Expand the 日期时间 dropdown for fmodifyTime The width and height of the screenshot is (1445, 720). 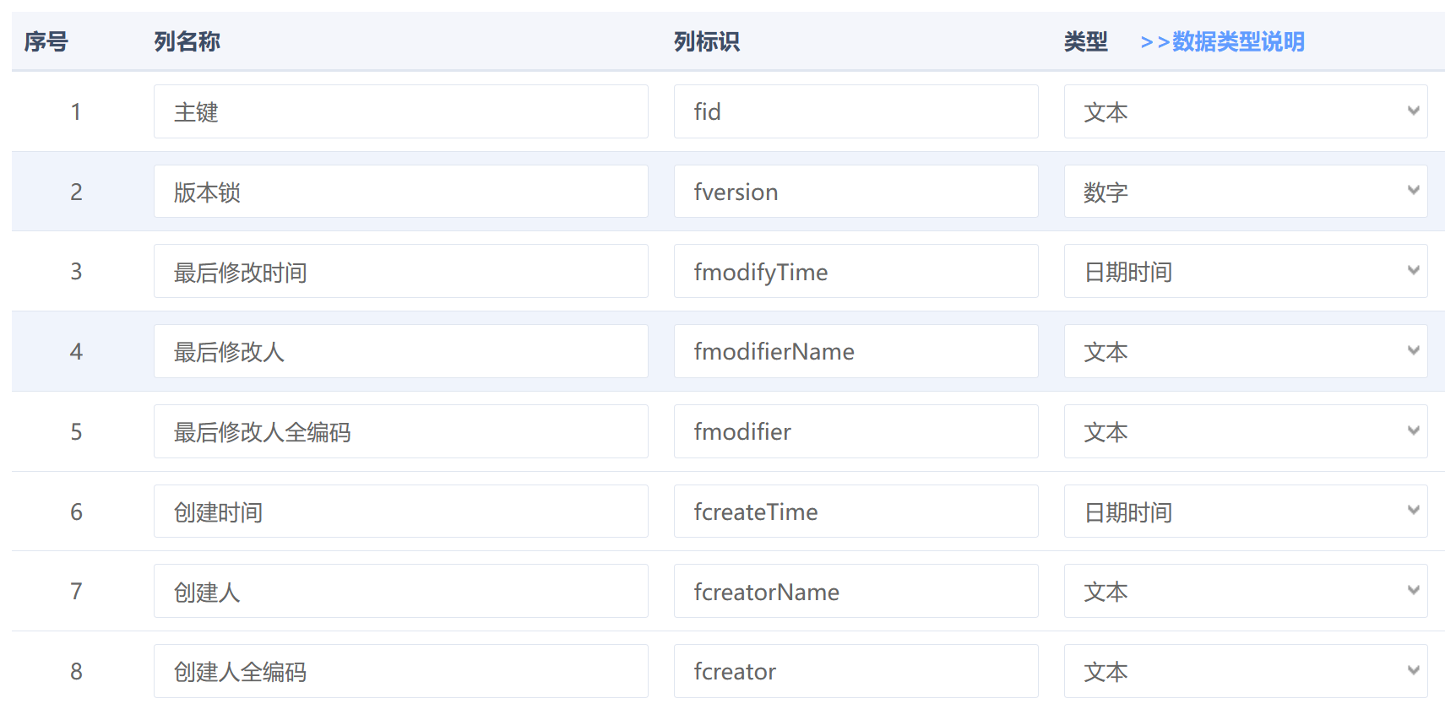point(1246,271)
